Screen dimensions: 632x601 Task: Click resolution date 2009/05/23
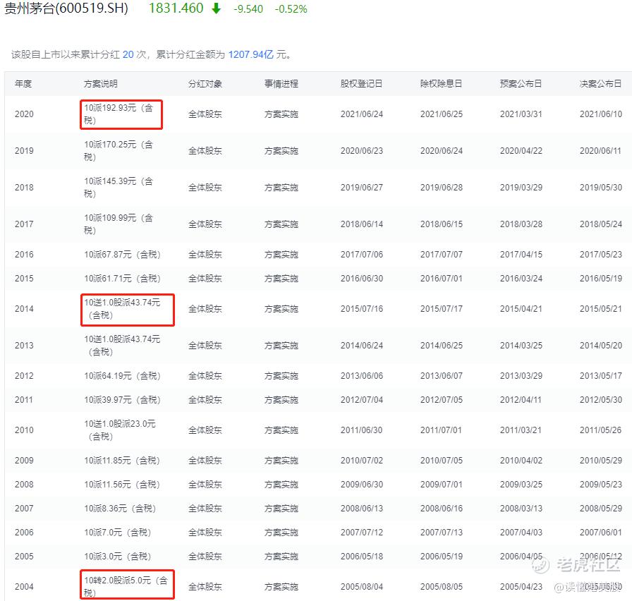click(601, 485)
